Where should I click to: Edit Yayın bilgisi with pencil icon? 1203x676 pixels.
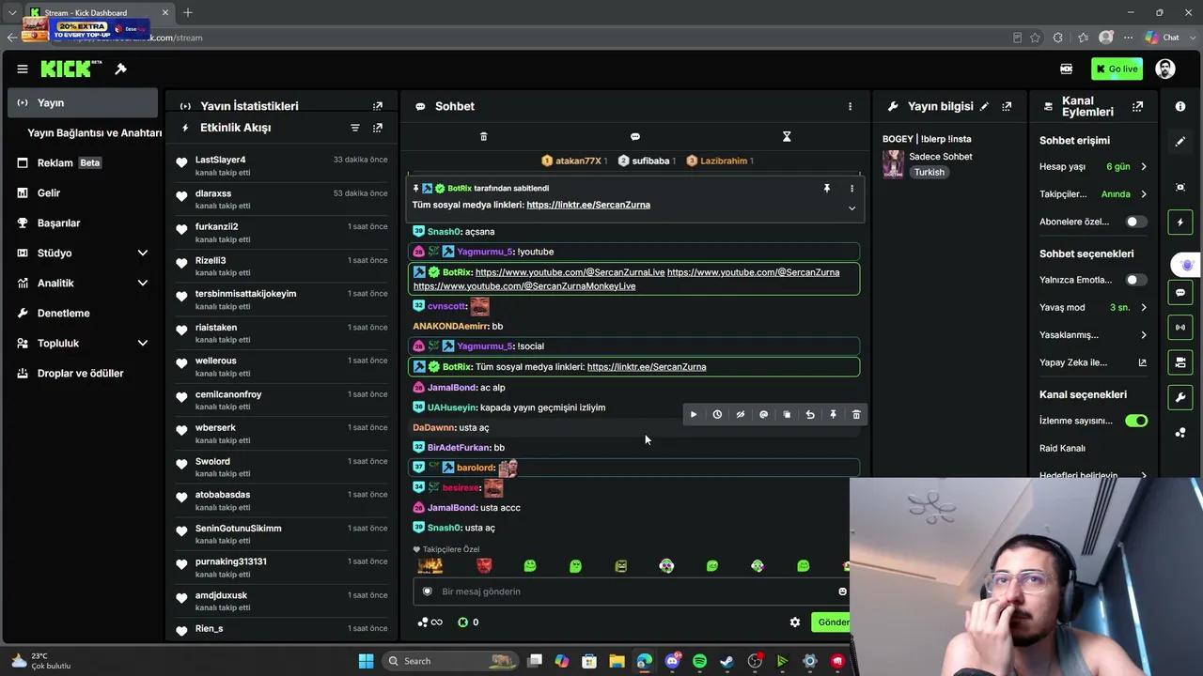(984, 106)
